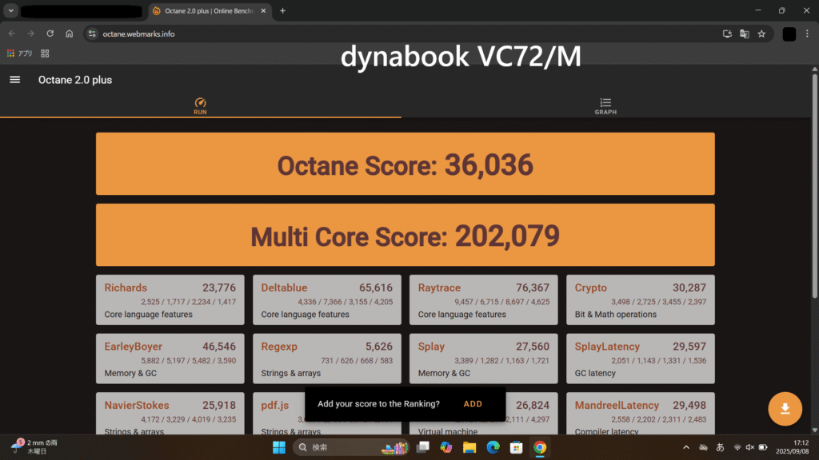Select the Raytrace result card

pos(484,300)
